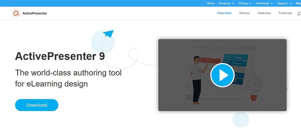Open the Blog link in top bar
Viewport: 301px width, 140px height.
click(299, 3)
